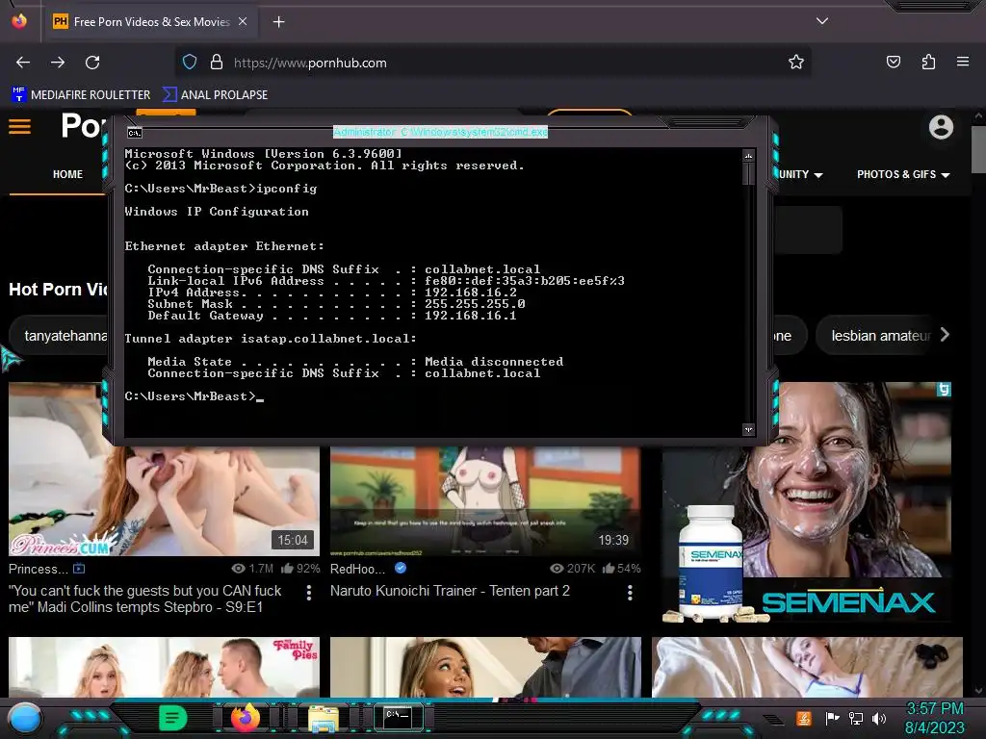Click the command prompt scroll up arrow

click(x=748, y=155)
